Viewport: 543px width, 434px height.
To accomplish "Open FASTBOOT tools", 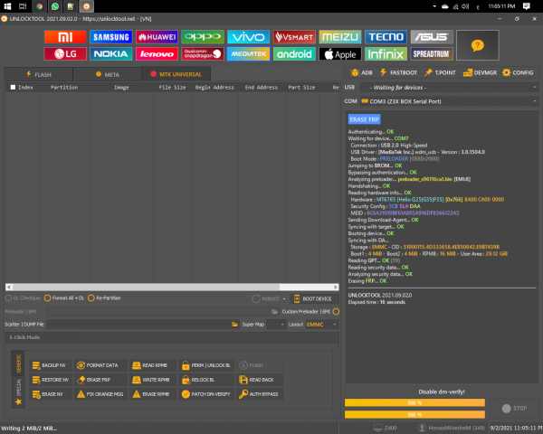I will point(398,72).
